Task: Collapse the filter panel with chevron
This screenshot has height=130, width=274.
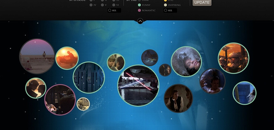Action: tap(140, 21)
